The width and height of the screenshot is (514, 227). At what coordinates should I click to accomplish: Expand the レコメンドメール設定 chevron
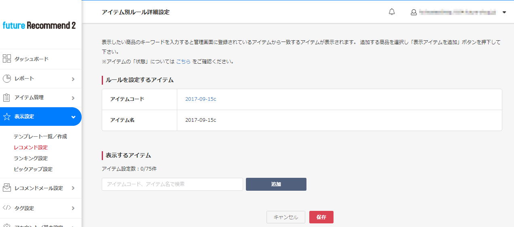tap(73, 188)
